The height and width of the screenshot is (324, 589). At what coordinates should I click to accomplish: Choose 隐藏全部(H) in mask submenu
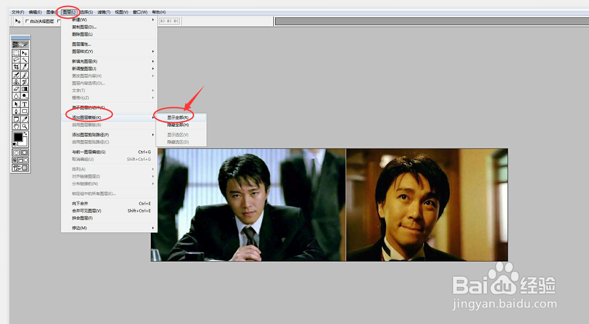[181, 125]
